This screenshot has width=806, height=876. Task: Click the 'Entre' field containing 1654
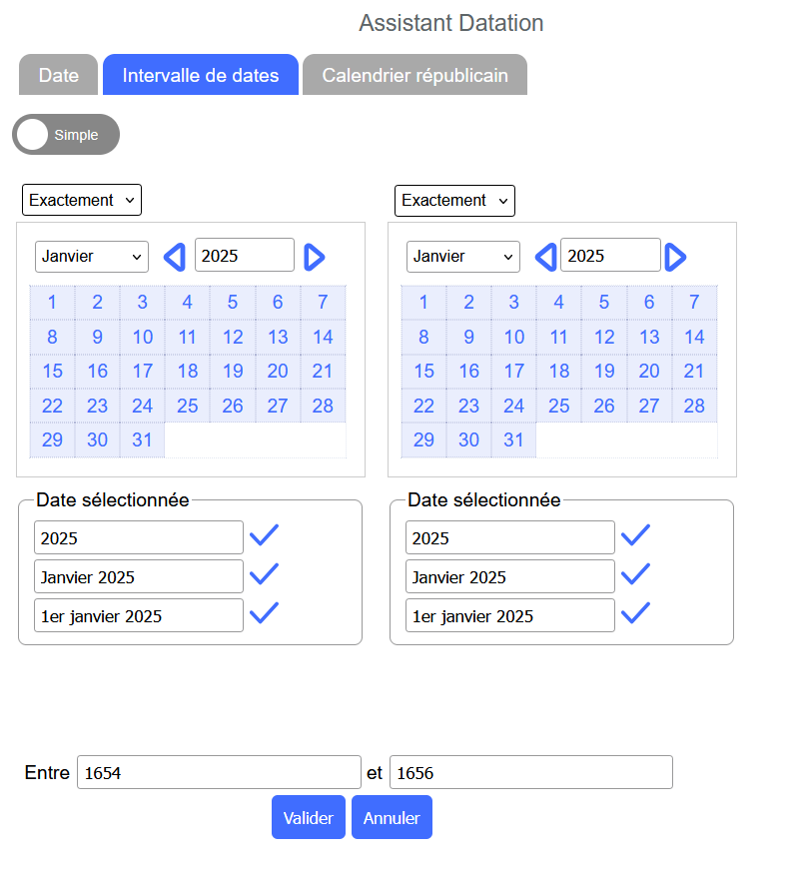219,772
